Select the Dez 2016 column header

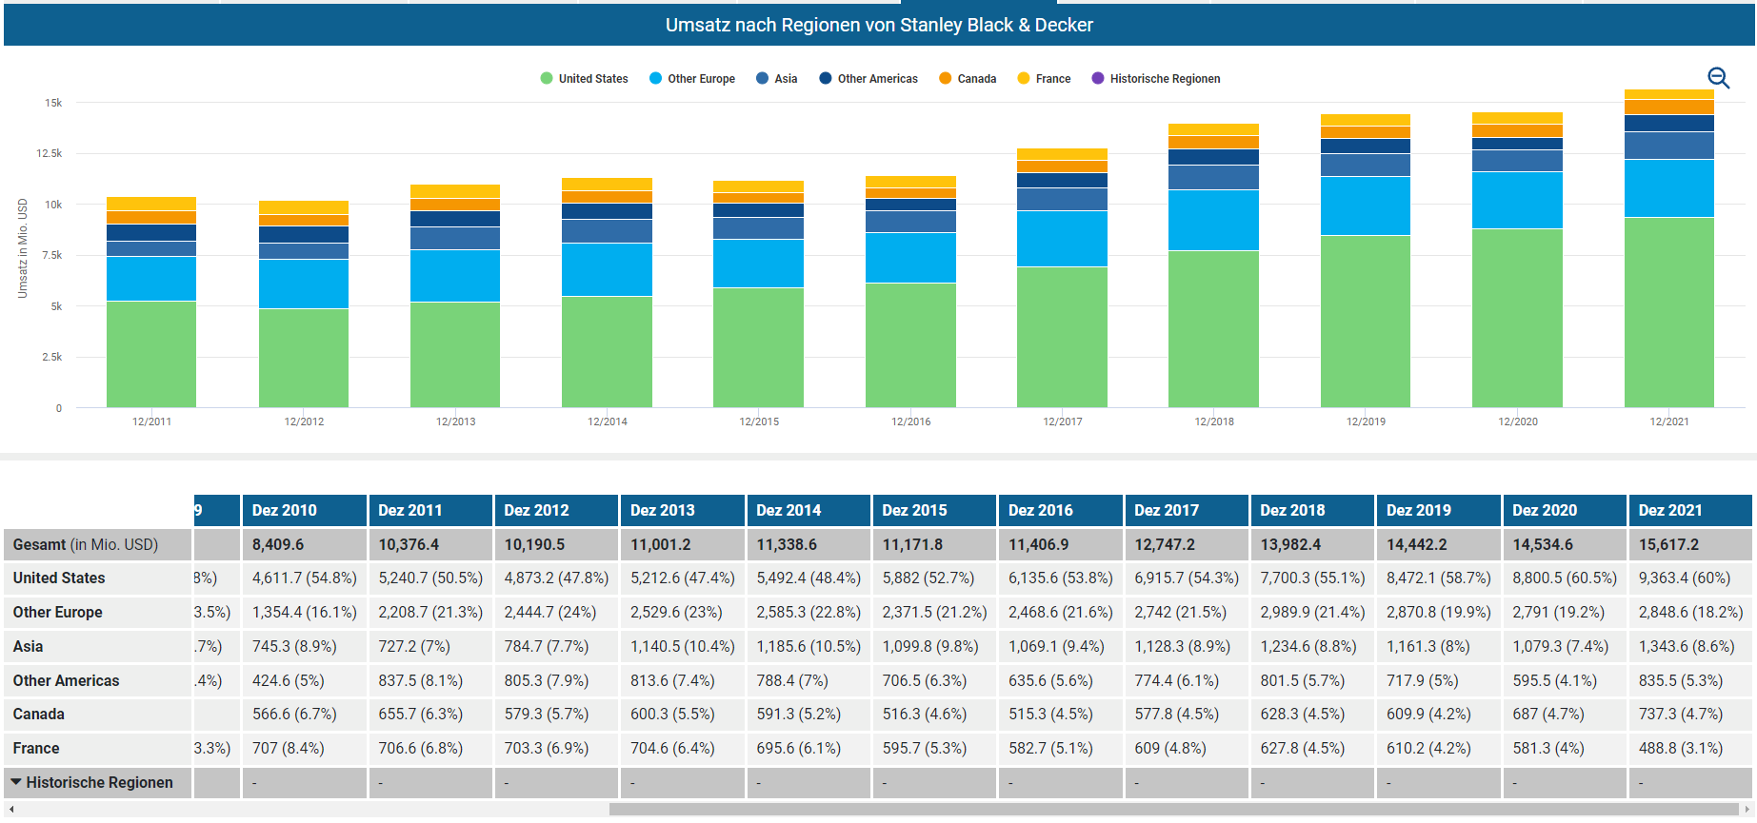pyautogui.click(x=1060, y=510)
